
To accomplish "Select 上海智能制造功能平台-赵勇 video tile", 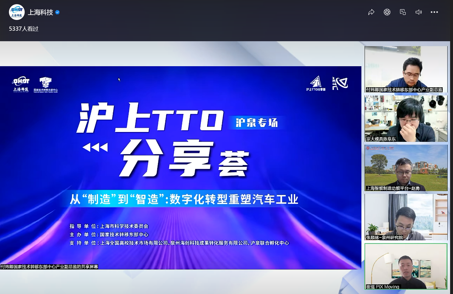I will coord(406,168).
